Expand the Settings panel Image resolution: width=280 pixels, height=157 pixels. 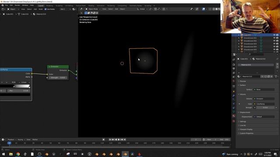(x=243, y=122)
